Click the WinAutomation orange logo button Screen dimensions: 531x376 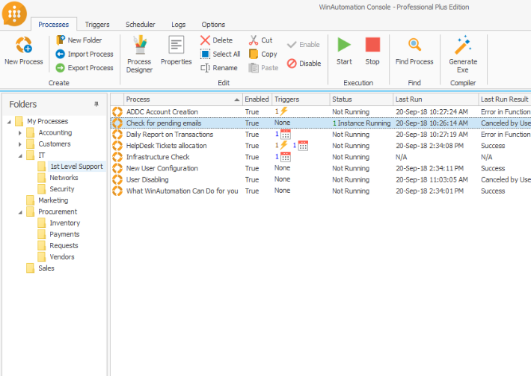[14, 14]
